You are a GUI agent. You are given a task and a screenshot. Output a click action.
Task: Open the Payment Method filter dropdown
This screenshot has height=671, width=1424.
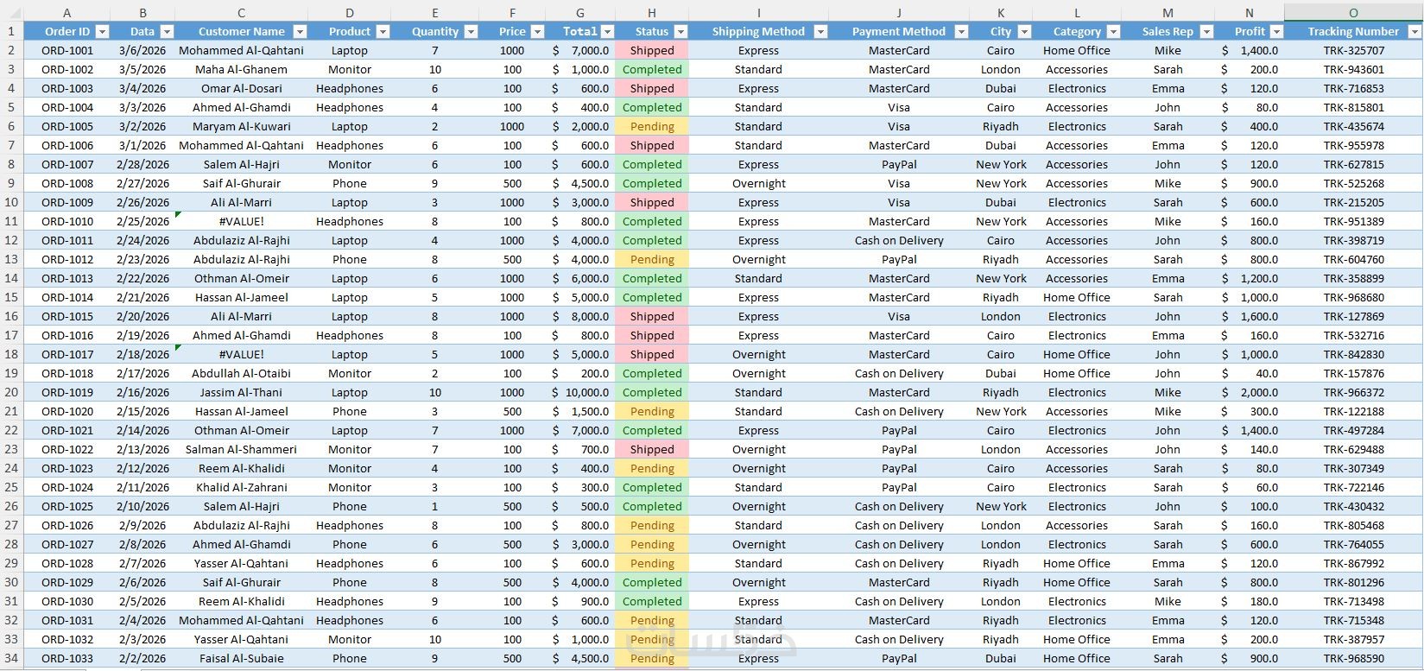[961, 31]
